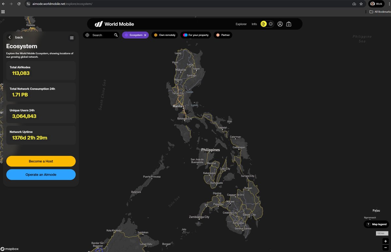This screenshot has width=391, height=252.
Task: Click the locate-me crosshair icon
Action: 87,35
